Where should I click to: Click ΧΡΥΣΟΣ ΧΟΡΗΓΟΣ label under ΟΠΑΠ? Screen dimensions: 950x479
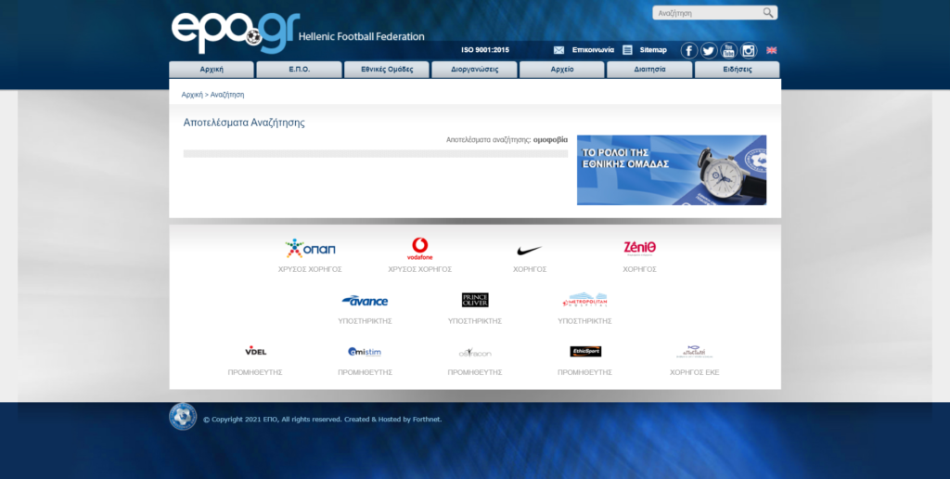tap(310, 269)
